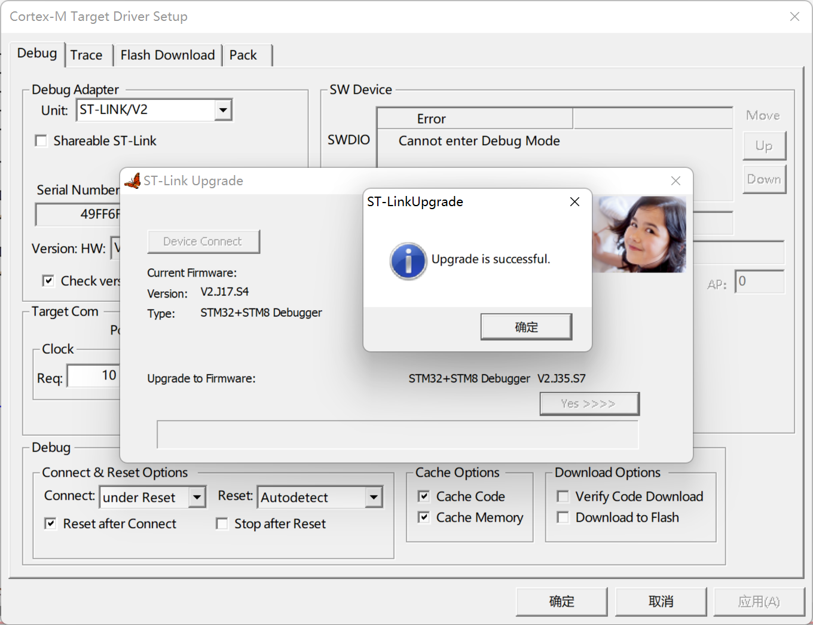Click the upgrade progress bar
This screenshot has height=625, width=813.
pos(398,434)
